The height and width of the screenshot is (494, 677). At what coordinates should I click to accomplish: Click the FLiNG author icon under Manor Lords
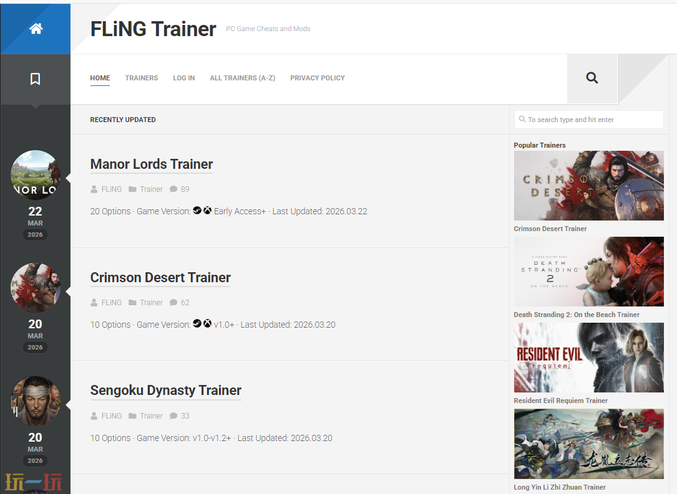[x=95, y=189]
